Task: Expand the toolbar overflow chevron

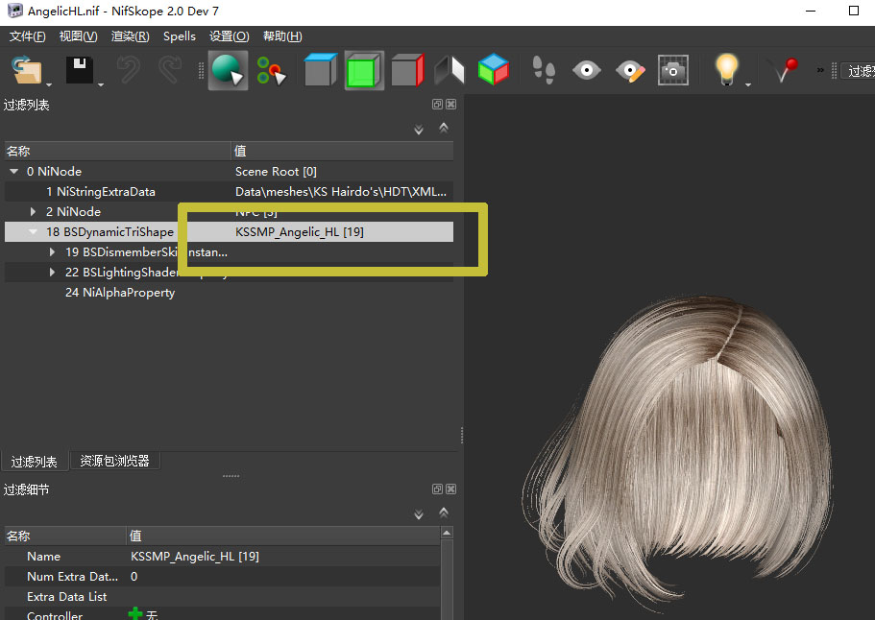Action: [x=820, y=70]
